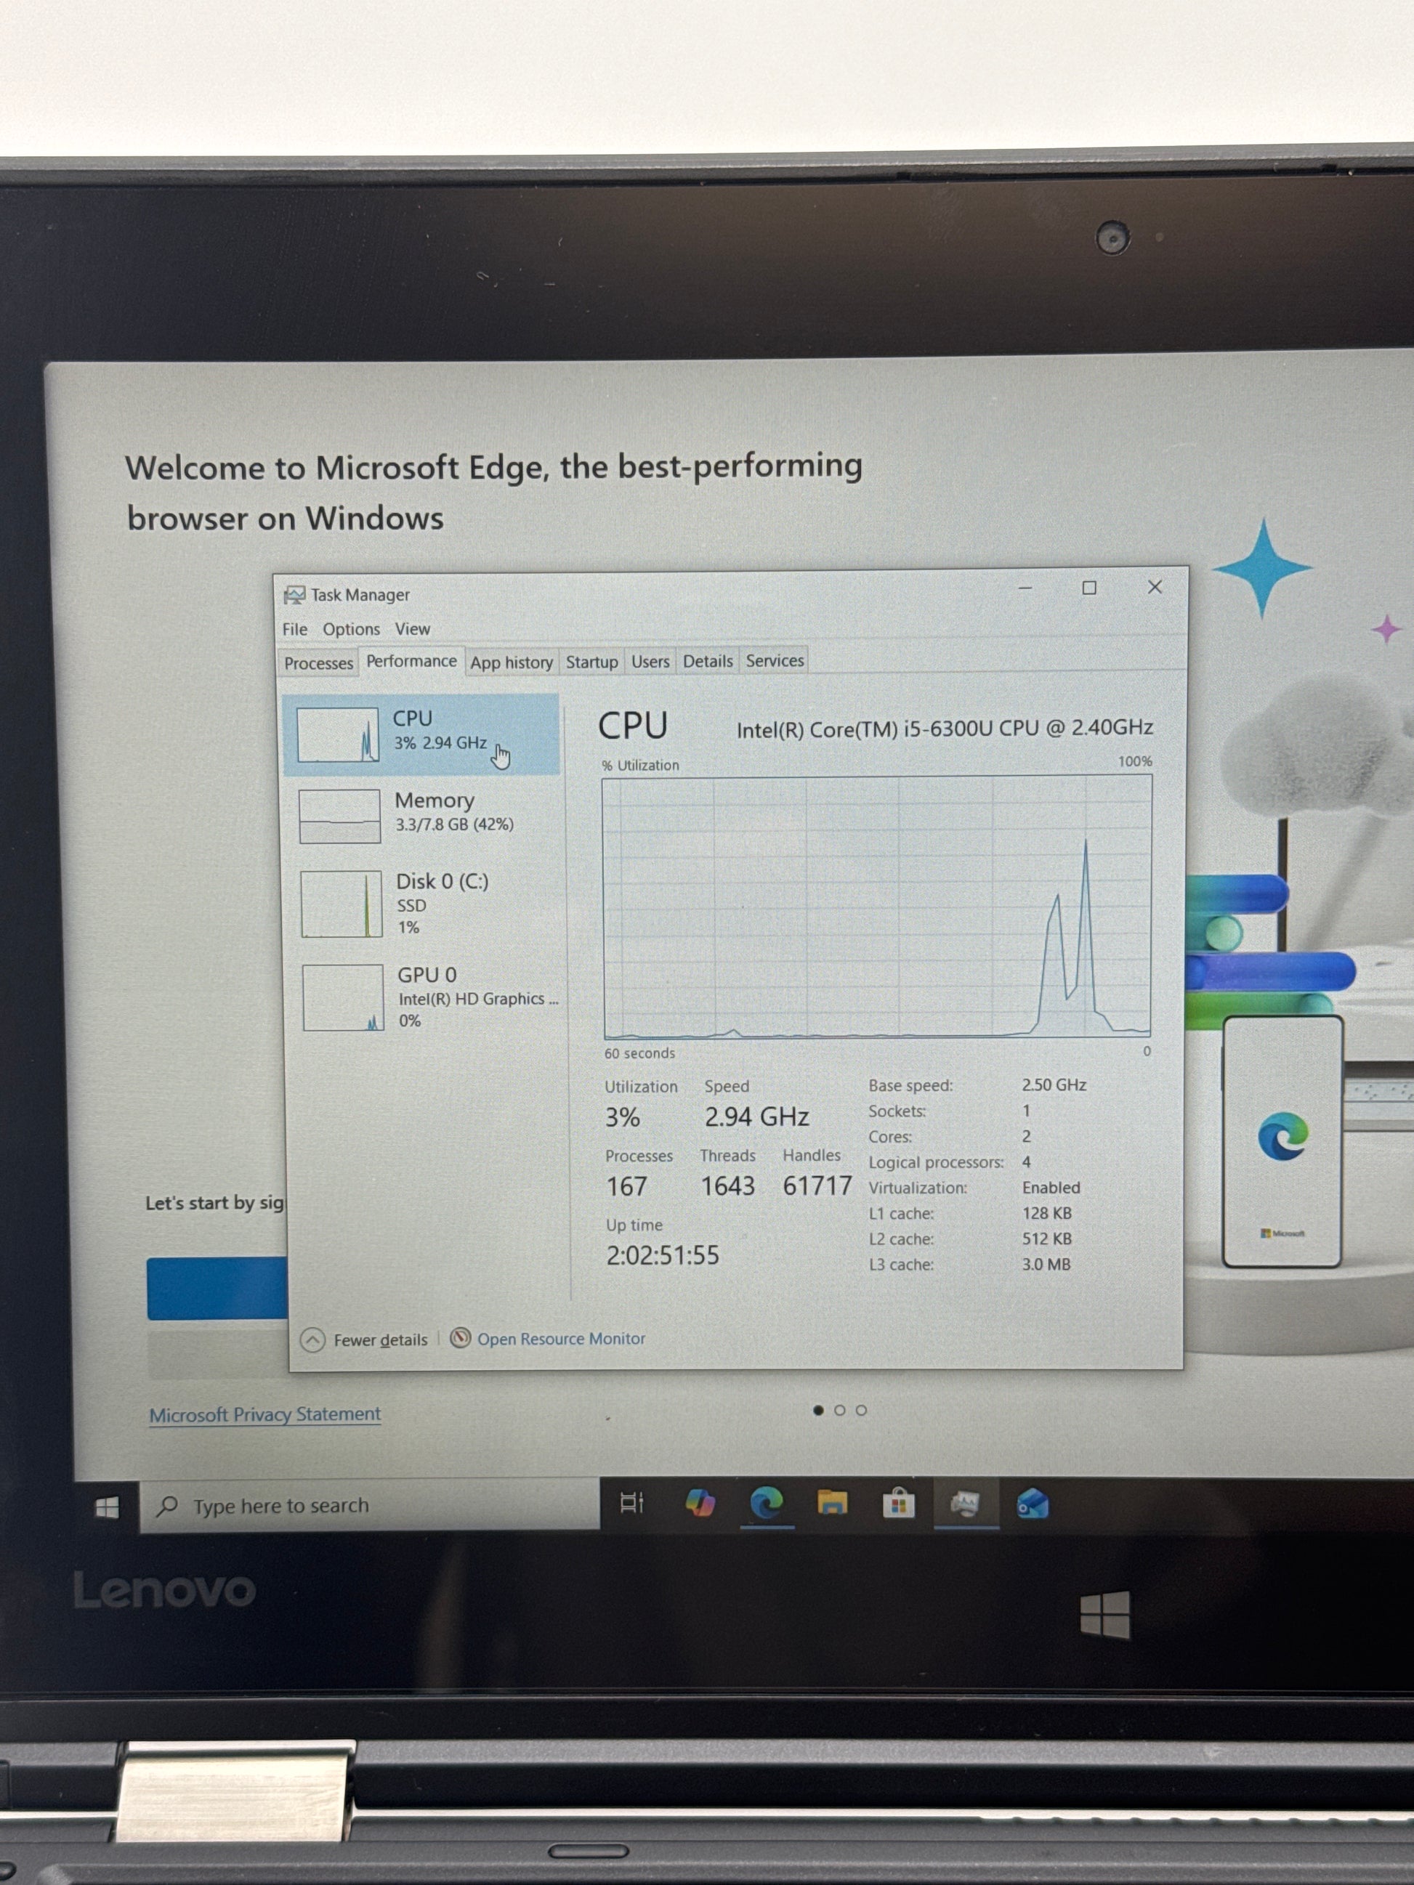Switch to the Startup tab
The width and height of the screenshot is (1414, 1885).
[591, 662]
